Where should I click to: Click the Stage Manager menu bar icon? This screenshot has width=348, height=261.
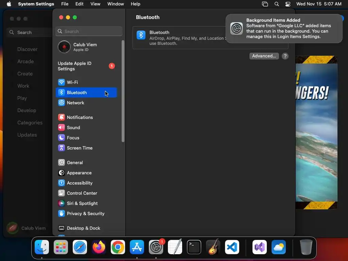click(265, 4)
